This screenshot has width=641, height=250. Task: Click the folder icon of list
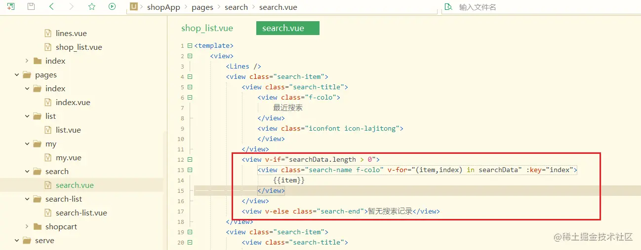click(x=37, y=116)
